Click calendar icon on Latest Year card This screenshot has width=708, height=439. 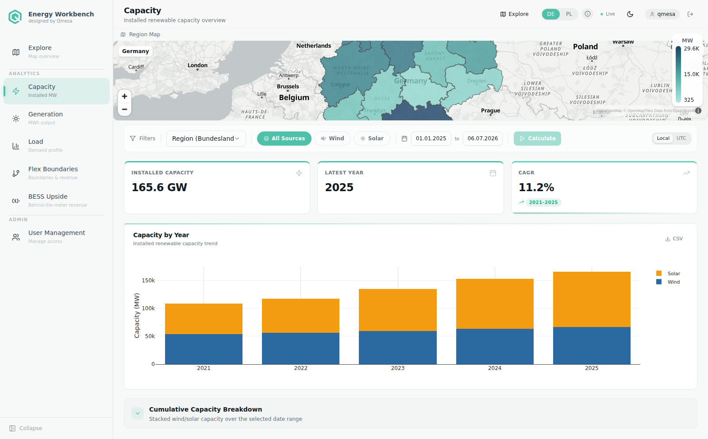point(493,173)
